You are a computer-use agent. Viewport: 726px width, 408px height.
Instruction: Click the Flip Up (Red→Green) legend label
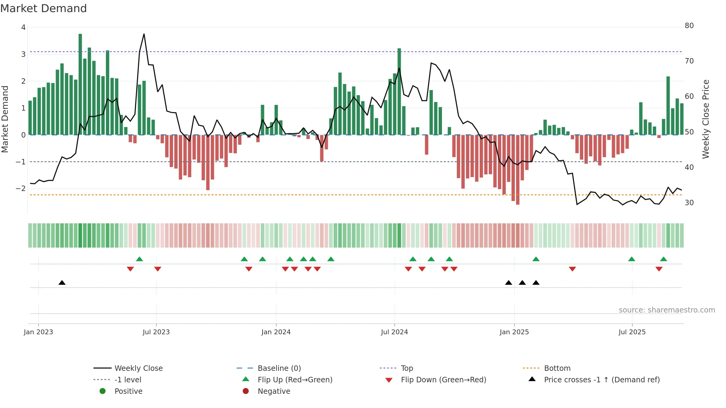(x=295, y=380)
